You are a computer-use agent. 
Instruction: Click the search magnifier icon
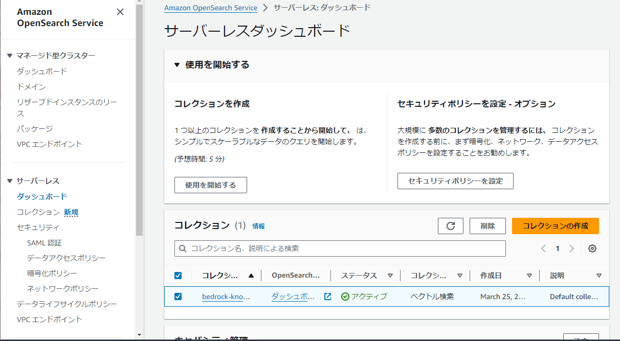pyautogui.click(x=183, y=248)
